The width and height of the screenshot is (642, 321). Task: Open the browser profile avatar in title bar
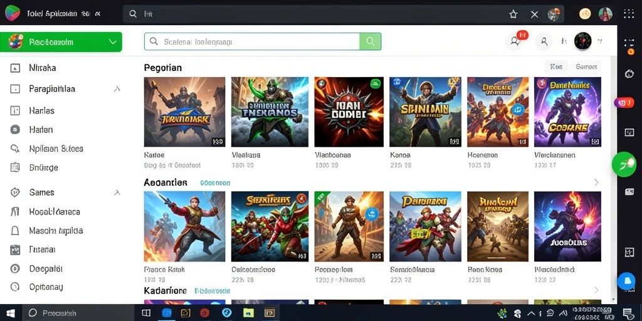(606, 14)
